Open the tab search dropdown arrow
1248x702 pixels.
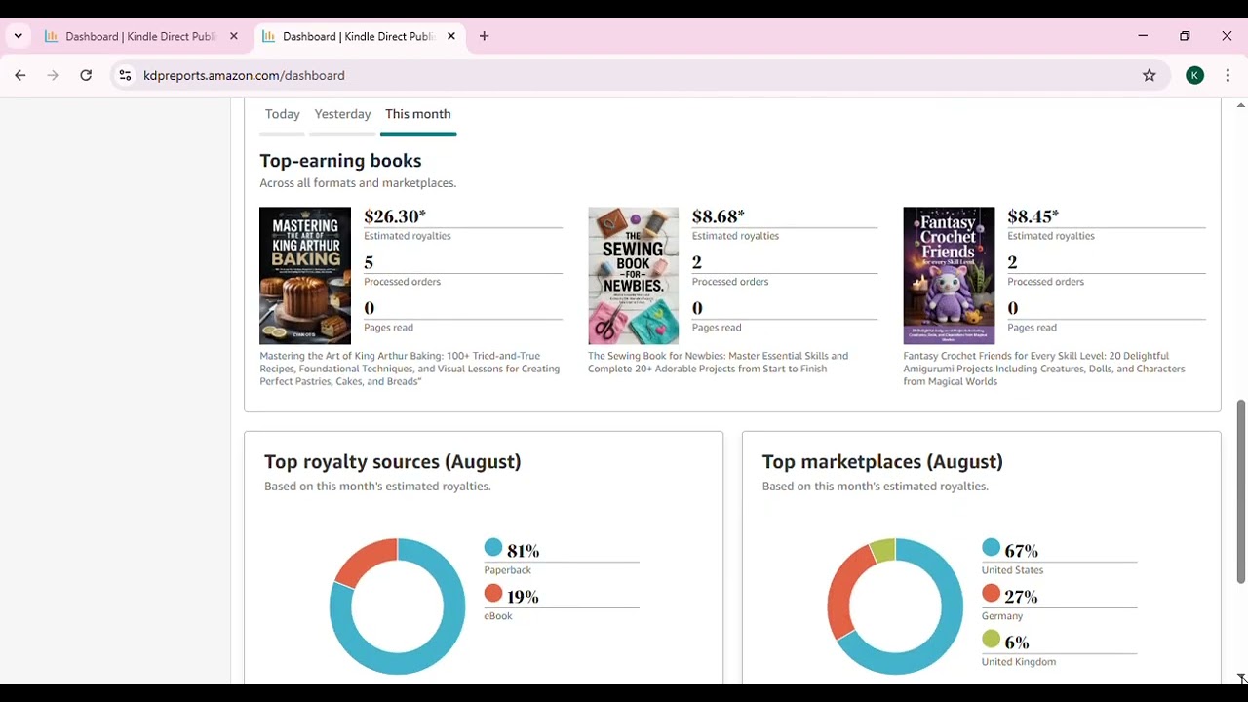(18, 36)
